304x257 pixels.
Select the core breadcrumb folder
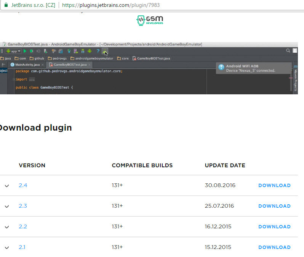pyautogui.click(x=123, y=58)
